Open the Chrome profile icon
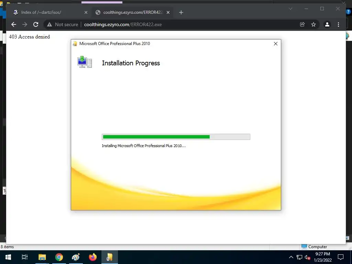The width and height of the screenshot is (352, 264). (x=327, y=24)
